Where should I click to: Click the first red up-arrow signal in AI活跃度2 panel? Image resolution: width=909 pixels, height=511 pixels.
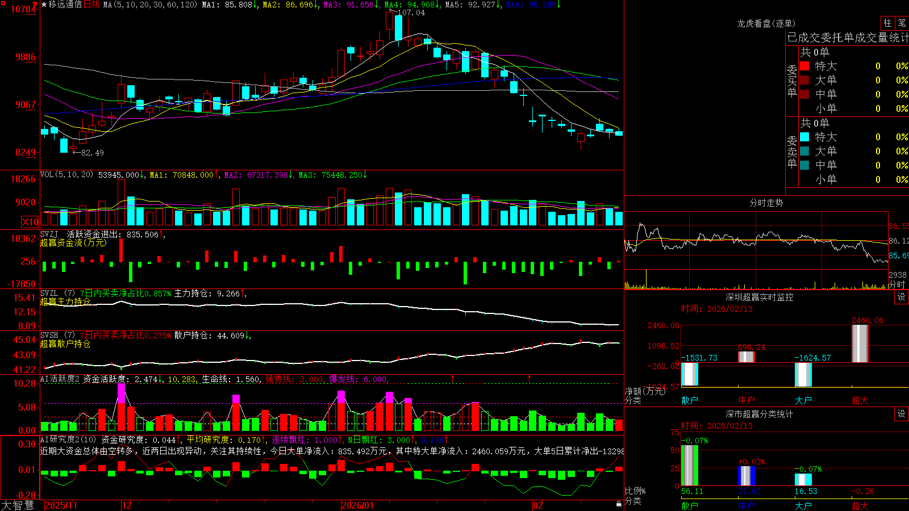[x=453, y=378]
